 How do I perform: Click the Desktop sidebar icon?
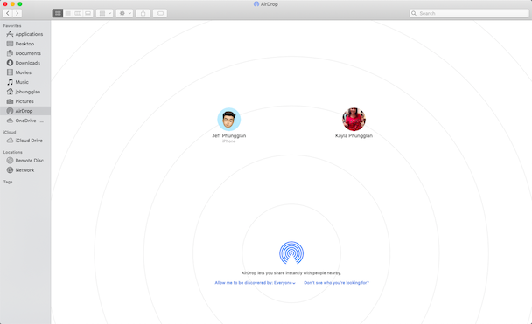(10, 44)
